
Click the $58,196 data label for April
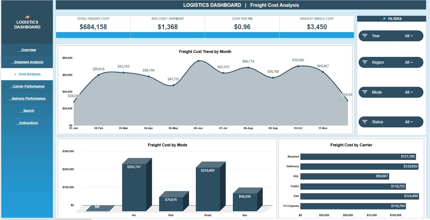[149, 70]
